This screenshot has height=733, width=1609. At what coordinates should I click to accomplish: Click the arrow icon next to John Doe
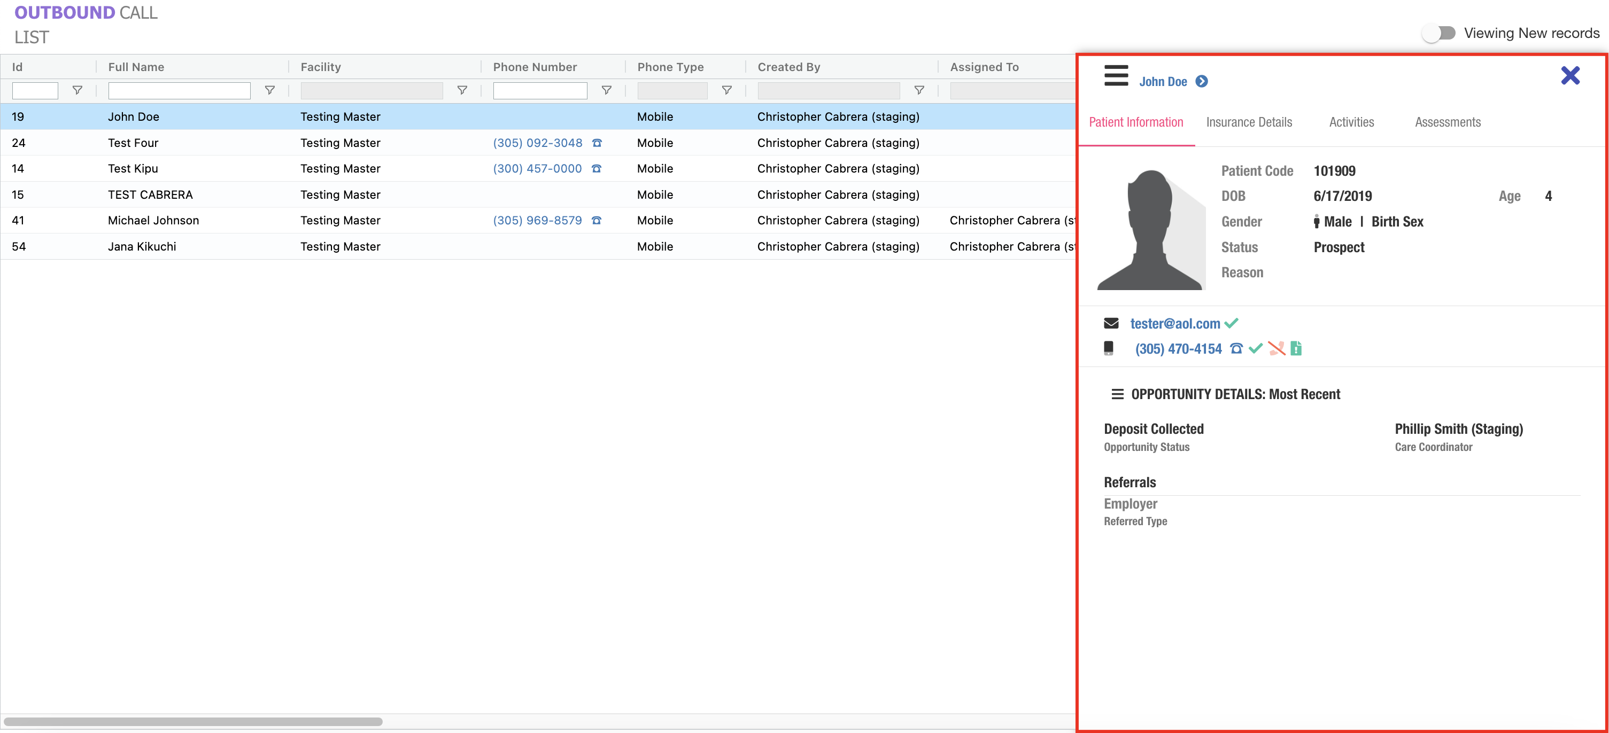(x=1201, y=82)
